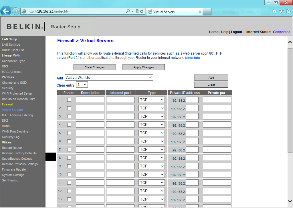The image size is (293, 208).
Task: Open the Clear entry number dropdown
Action: 82,85
